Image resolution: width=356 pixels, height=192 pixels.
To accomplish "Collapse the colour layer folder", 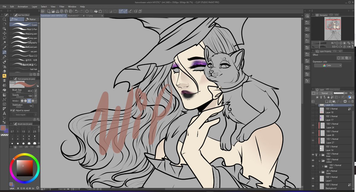I will [320, 161].
